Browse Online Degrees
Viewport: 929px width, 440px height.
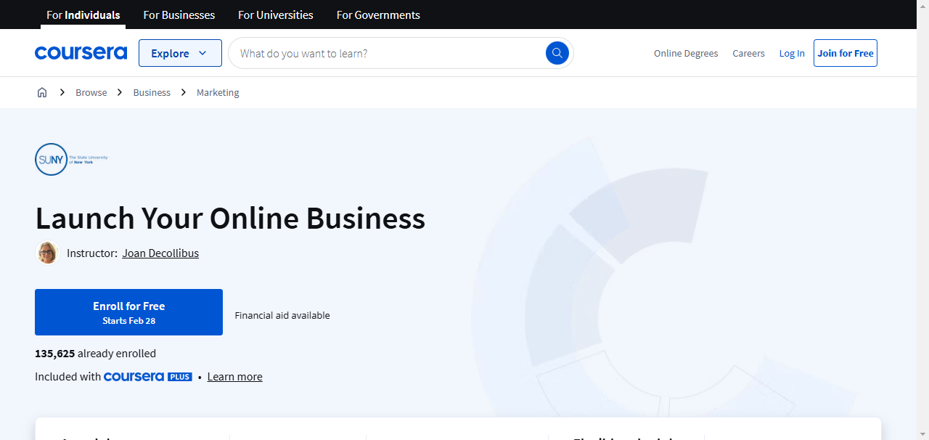(x=685, y=52)
